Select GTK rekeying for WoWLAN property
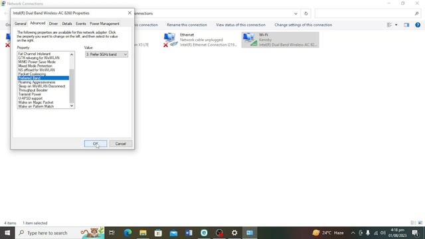 [39, 58]
